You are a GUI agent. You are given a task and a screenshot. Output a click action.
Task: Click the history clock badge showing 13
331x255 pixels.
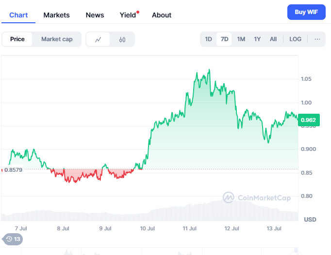click(13, 239)
